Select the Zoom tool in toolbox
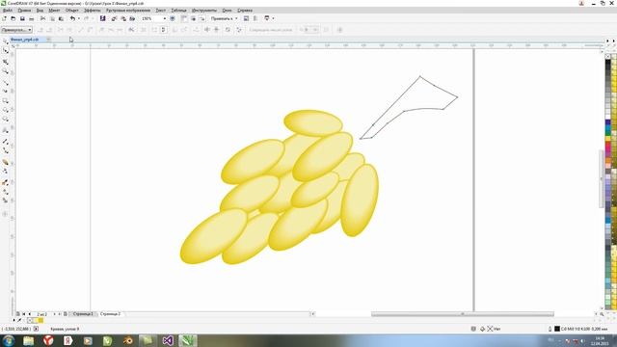The height and width of the screenshot is (347, 617). [5, 71]
